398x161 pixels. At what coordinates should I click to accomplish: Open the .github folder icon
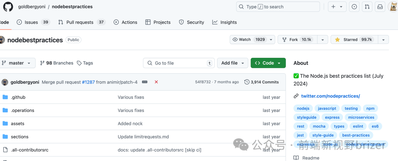tap(5, 97)
